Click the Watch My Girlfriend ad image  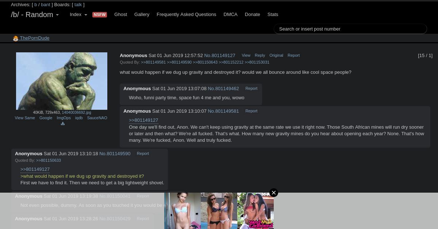[x=255, y=211]
